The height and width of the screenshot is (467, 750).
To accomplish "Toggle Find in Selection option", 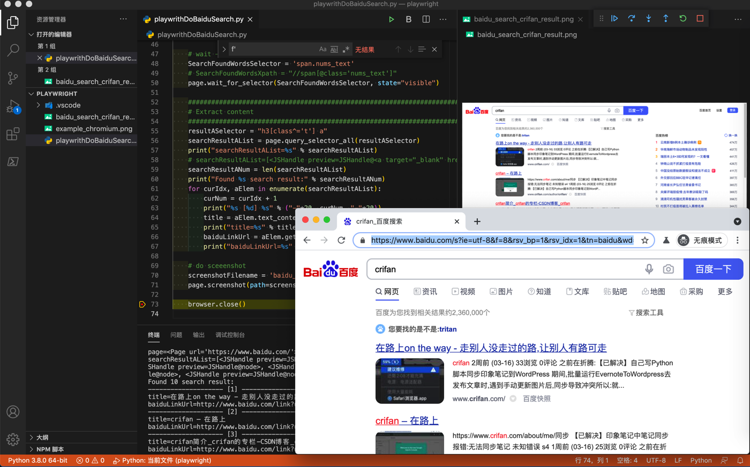I will point(422,49).
